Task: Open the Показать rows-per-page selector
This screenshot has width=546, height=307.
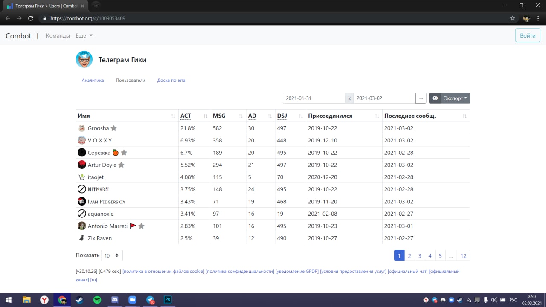Action: [x=112, y=255]
